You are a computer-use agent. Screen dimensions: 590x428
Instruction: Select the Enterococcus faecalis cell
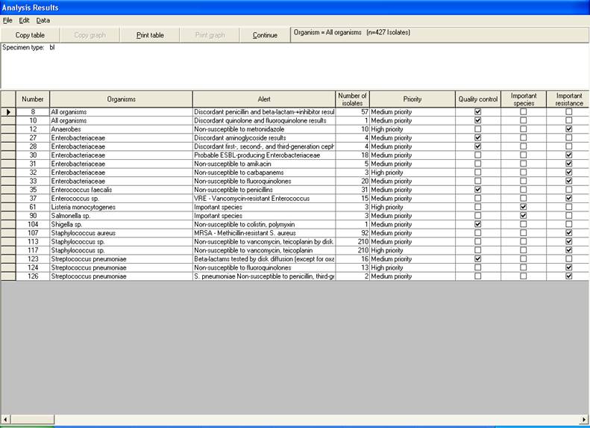121,190
